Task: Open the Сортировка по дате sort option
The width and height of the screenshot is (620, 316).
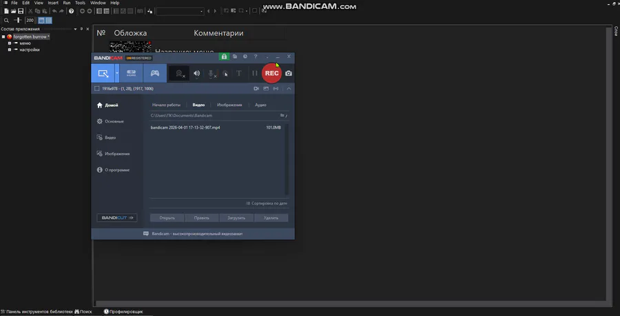Action: (x=267, y=203)
